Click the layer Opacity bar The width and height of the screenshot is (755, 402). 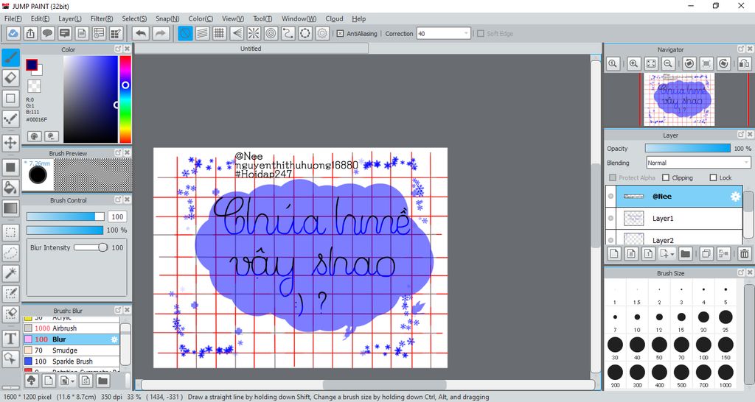coord(688,148)
